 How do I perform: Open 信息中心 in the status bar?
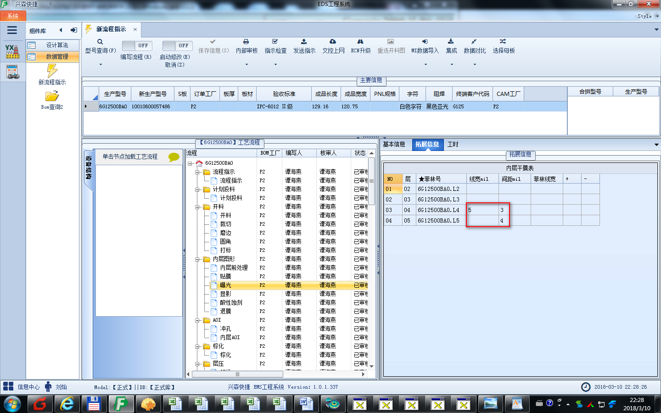point(21,387)
